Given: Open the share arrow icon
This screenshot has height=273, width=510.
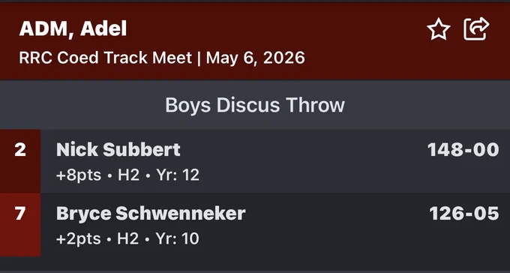Looking at the screenshot, I should 476,29.
